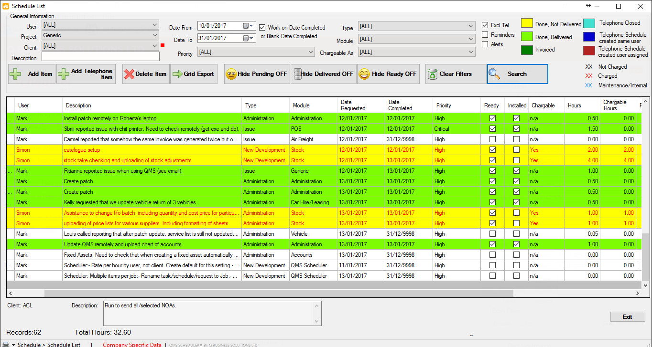Click the green plus Add Item button

pos(32,74)
